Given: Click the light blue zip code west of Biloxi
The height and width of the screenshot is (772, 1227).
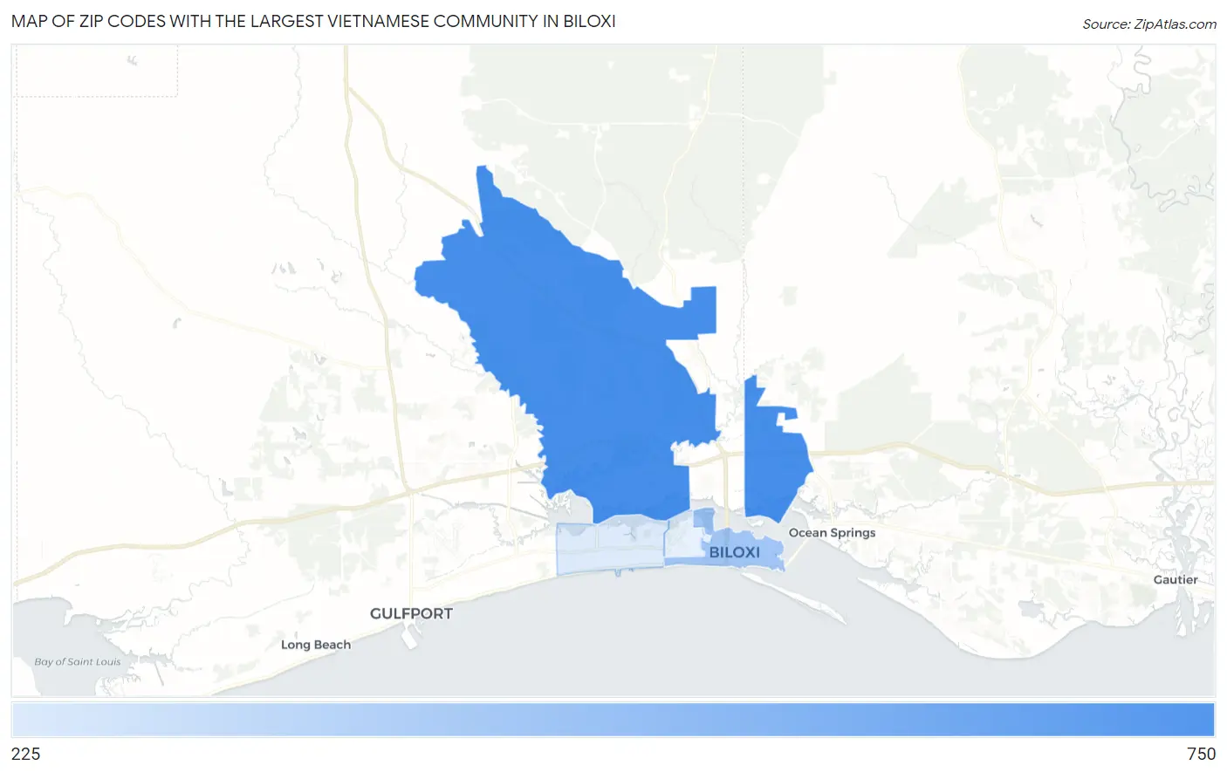Looking at the screenshot, I should [x=611, y=547].
